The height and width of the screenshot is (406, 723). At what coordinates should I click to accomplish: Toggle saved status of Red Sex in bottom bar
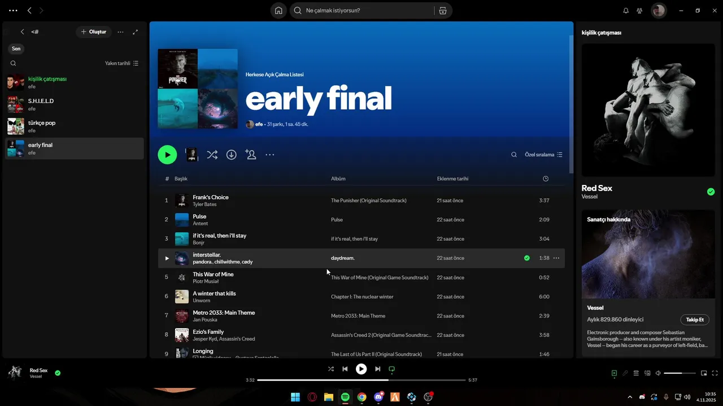[58, 373]
